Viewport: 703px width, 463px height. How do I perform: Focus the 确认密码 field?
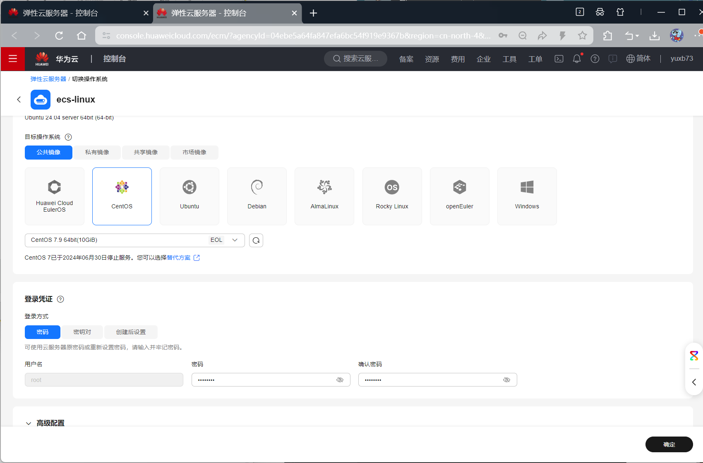(x=437, y=380)
